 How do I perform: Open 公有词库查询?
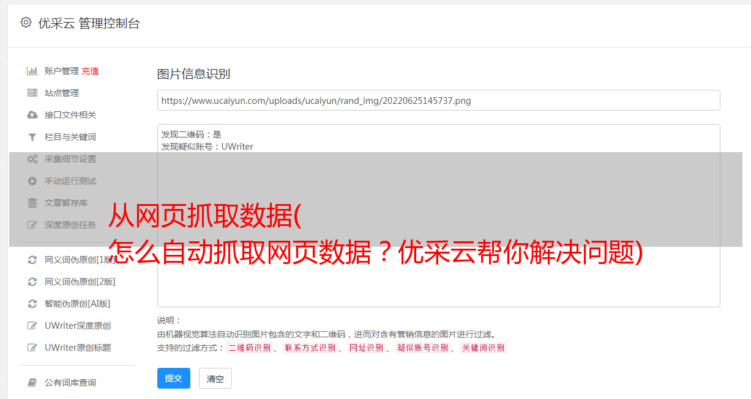point(70,383)
